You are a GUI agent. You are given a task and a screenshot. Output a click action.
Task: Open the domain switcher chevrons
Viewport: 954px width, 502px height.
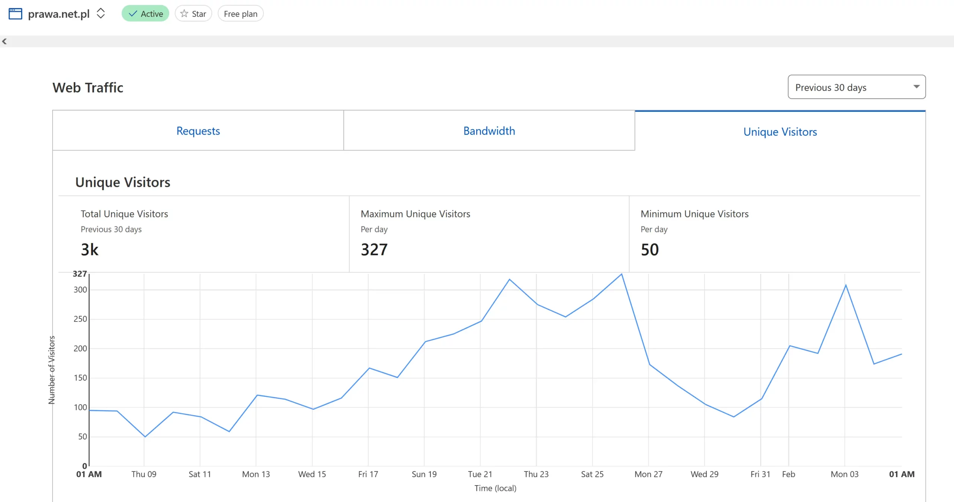pos(101,13)
